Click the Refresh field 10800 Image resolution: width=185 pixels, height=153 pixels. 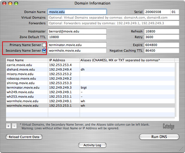(162, 31)
